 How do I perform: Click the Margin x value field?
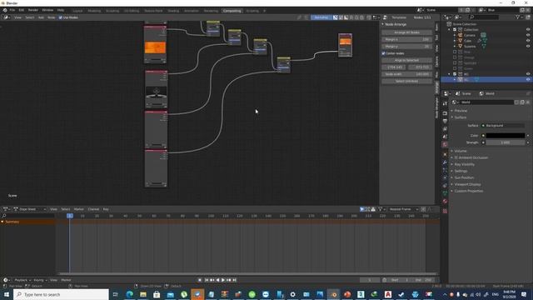pos(406,39)
